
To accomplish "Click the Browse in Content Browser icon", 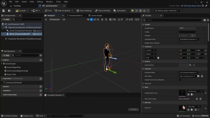I will [x=10, y=10].
